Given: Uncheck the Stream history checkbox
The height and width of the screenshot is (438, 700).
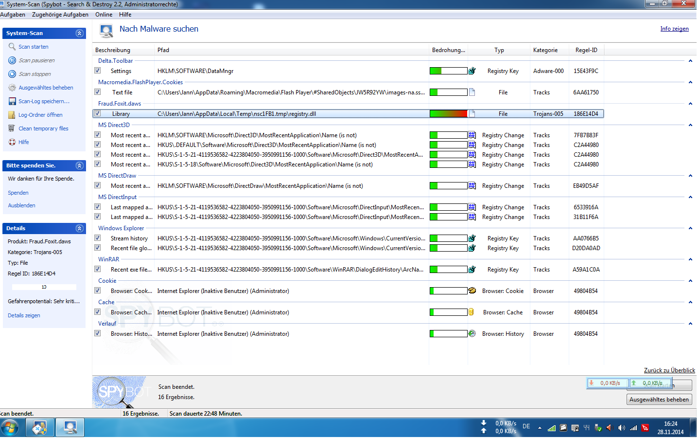Looking at the screenshot, I should coord(97,238).
